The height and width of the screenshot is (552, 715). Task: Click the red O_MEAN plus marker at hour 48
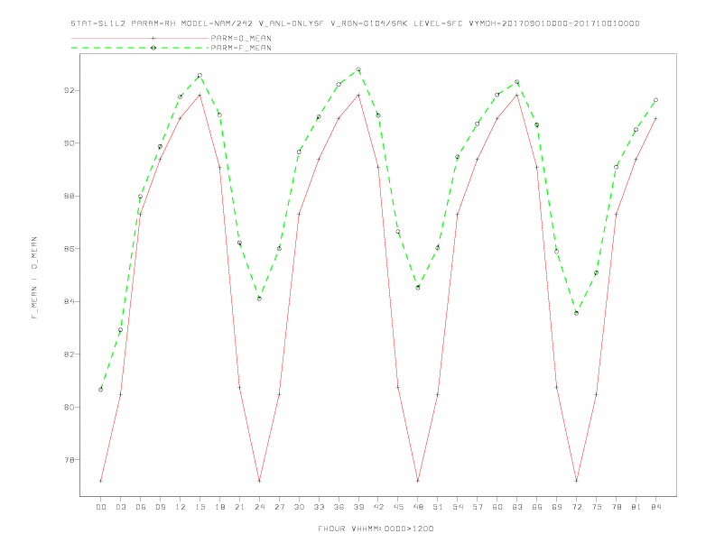pos(418,481)
